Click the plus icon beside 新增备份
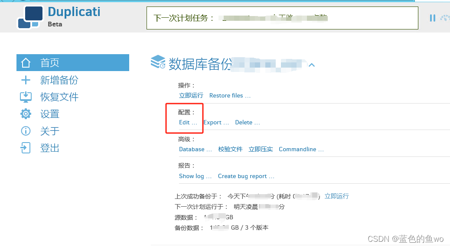 pos(26,80)
